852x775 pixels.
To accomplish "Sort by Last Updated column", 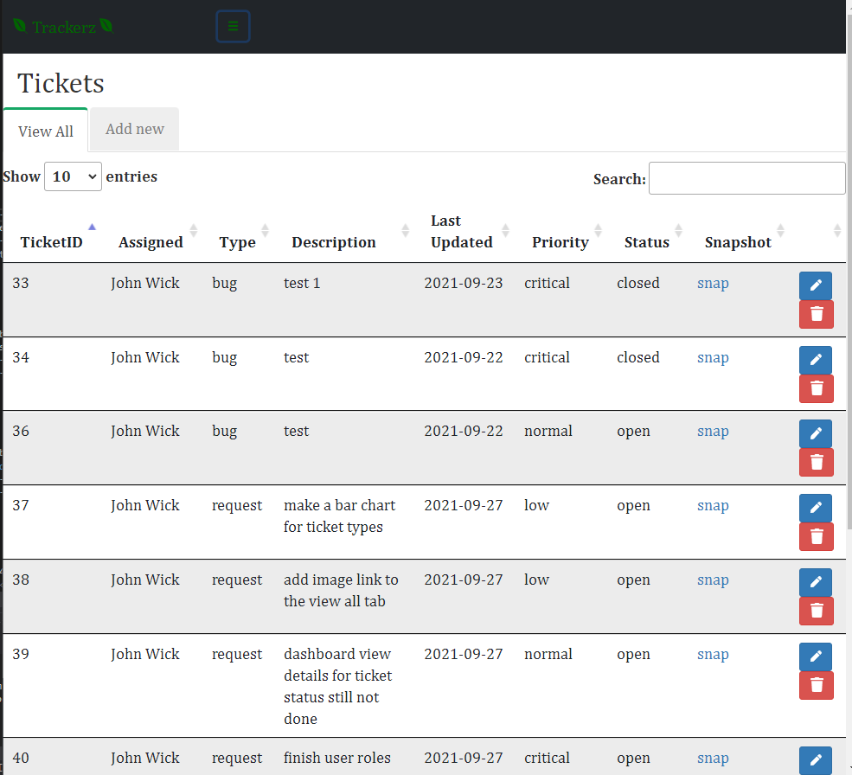I will coord(462,232).
